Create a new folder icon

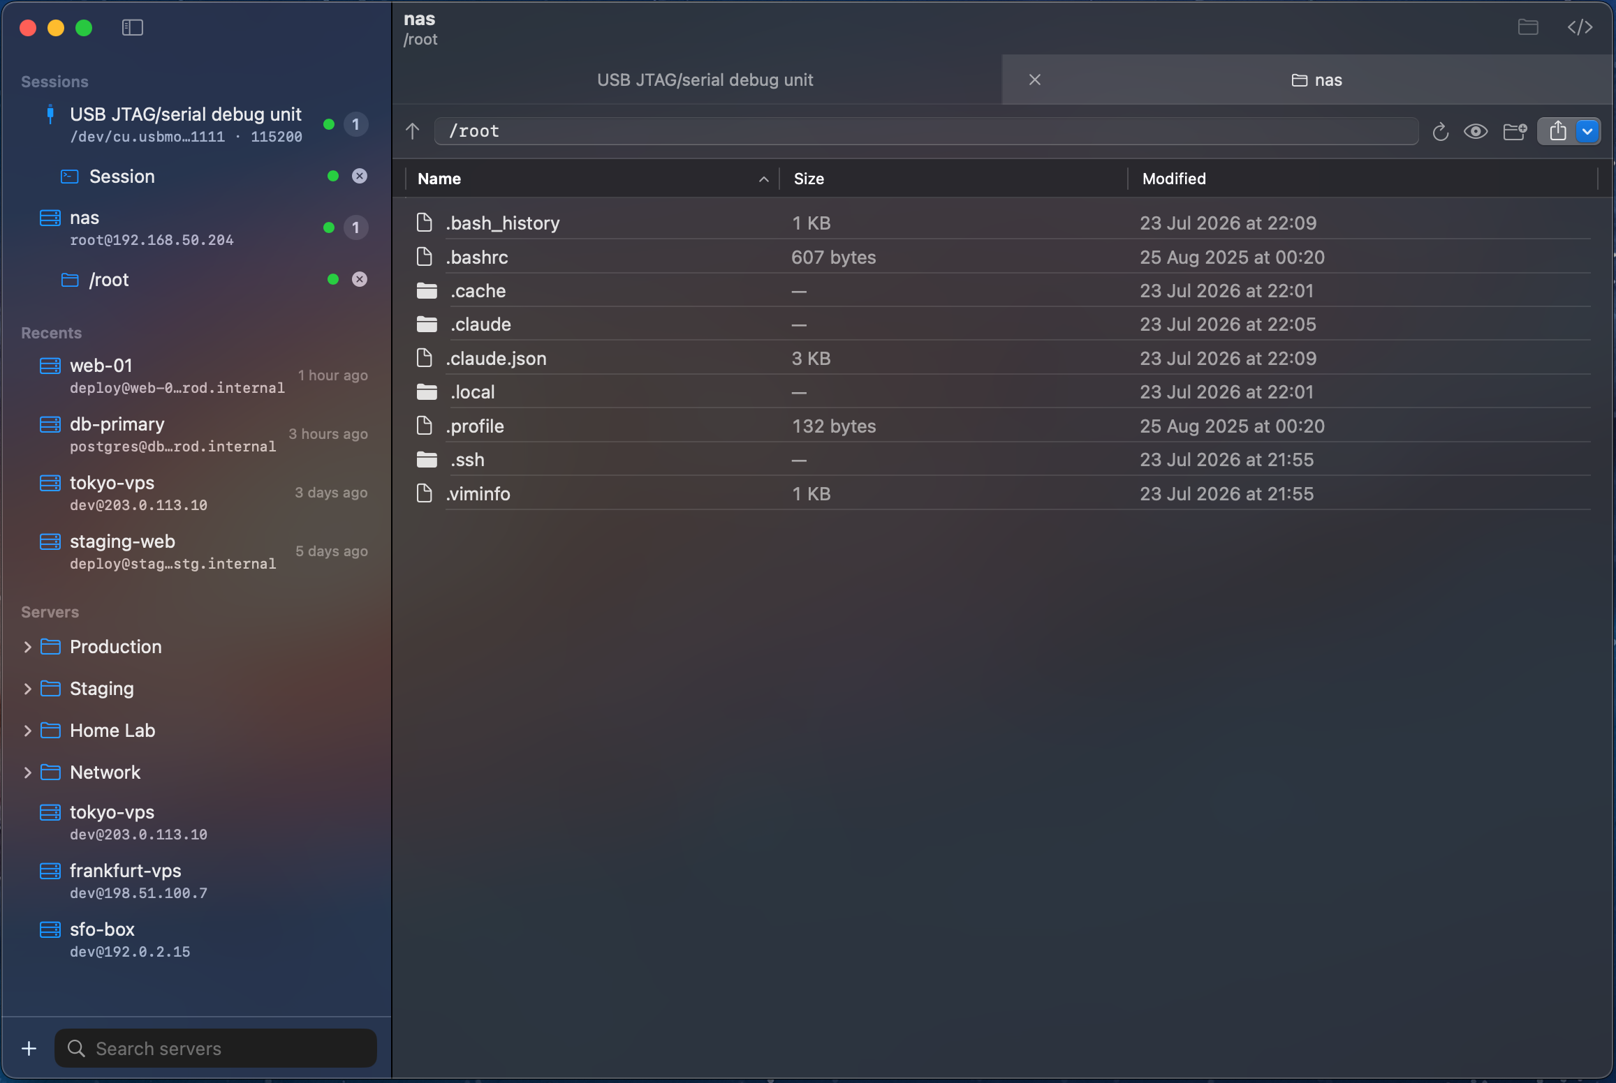click(x=1515, y=131)
